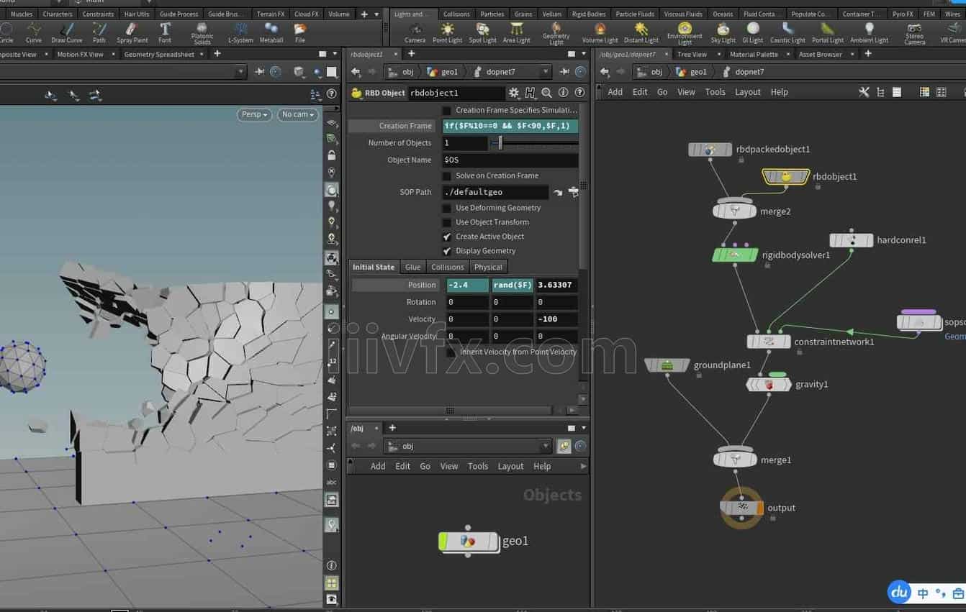Open the Persp viewport dropdown
The image size is (966, 612).
click(254, 114)
